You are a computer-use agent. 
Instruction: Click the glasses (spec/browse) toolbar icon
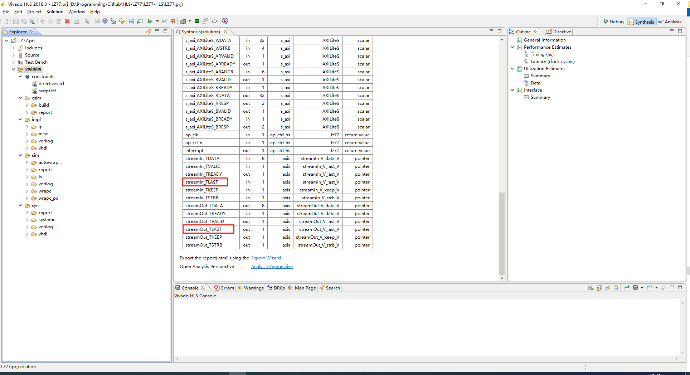coord(215,21)
